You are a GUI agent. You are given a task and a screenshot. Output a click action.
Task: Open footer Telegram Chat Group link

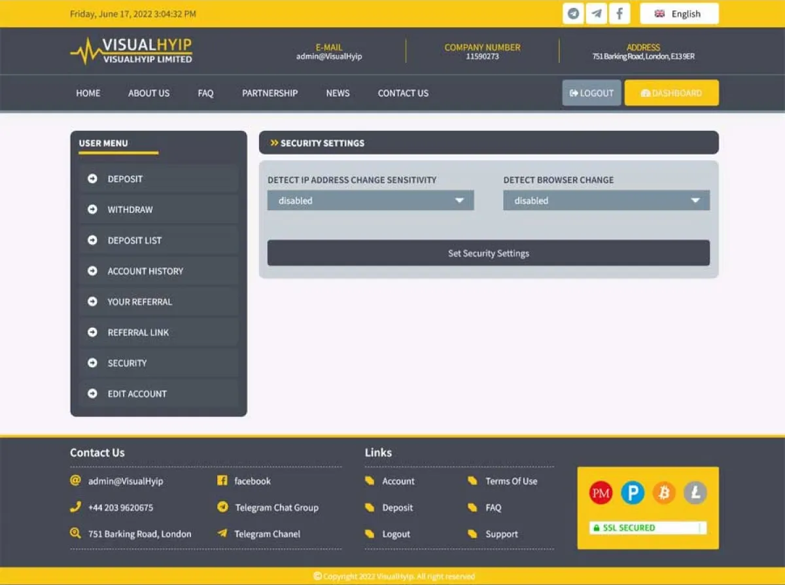pos(277,507)
